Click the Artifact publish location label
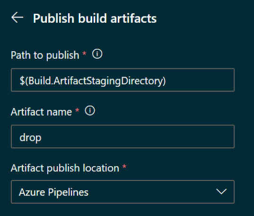254x216 pixels. [65, 168]
